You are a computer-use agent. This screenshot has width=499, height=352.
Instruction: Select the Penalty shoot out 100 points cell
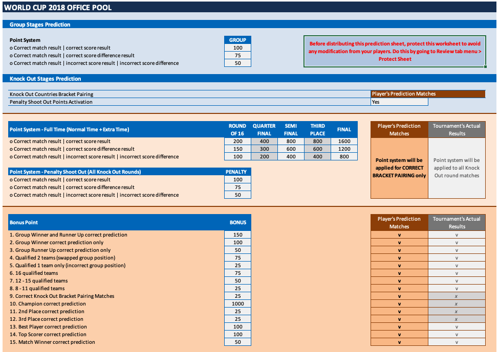(237, 179)
